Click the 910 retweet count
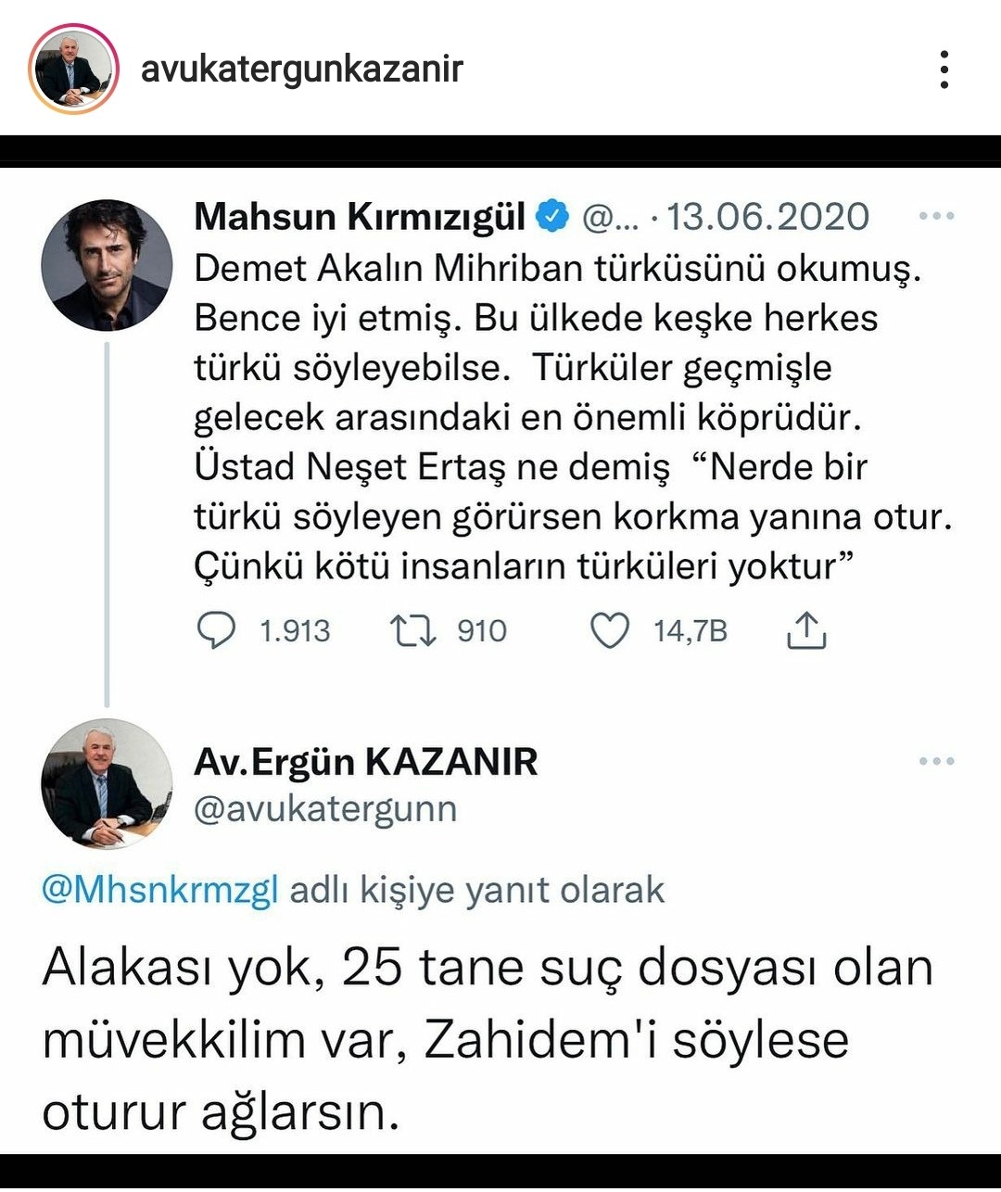Image resolution: width=1001 pixels, height=1192 pixels. tap(482, 631)
